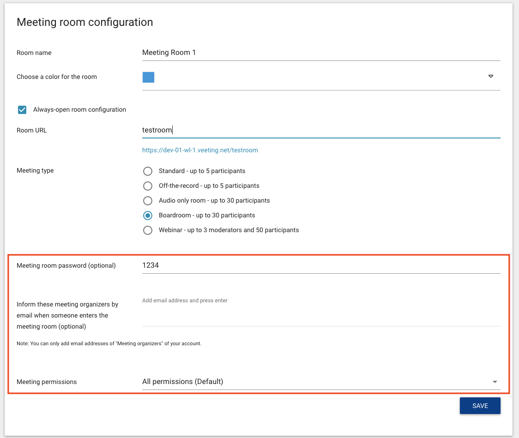Image resolution: width=519 pixels, height=438 pixels.
Task: Click the blue room color swatch
Action: (148, 77)
